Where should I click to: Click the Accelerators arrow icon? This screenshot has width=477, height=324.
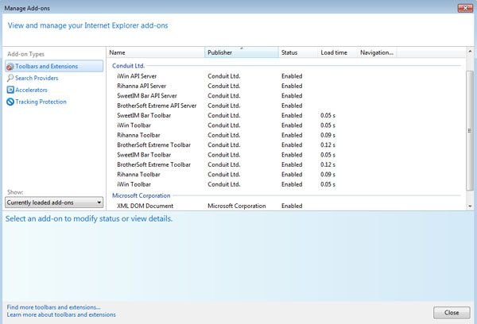[x=10, y=90]
